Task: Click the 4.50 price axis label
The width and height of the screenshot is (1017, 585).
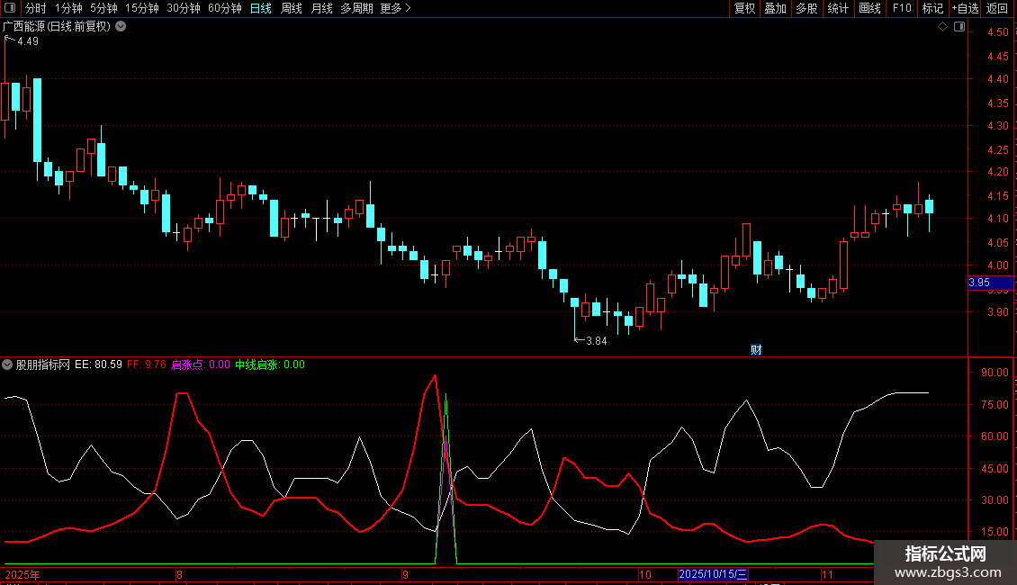Action: (998, 32)
